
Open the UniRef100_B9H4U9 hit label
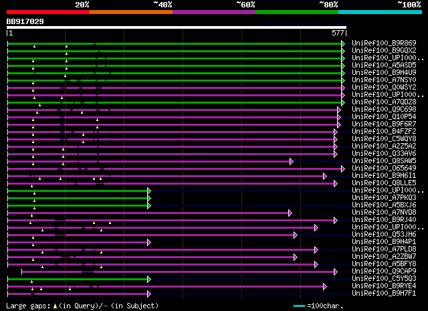click(x=384, y=72)
